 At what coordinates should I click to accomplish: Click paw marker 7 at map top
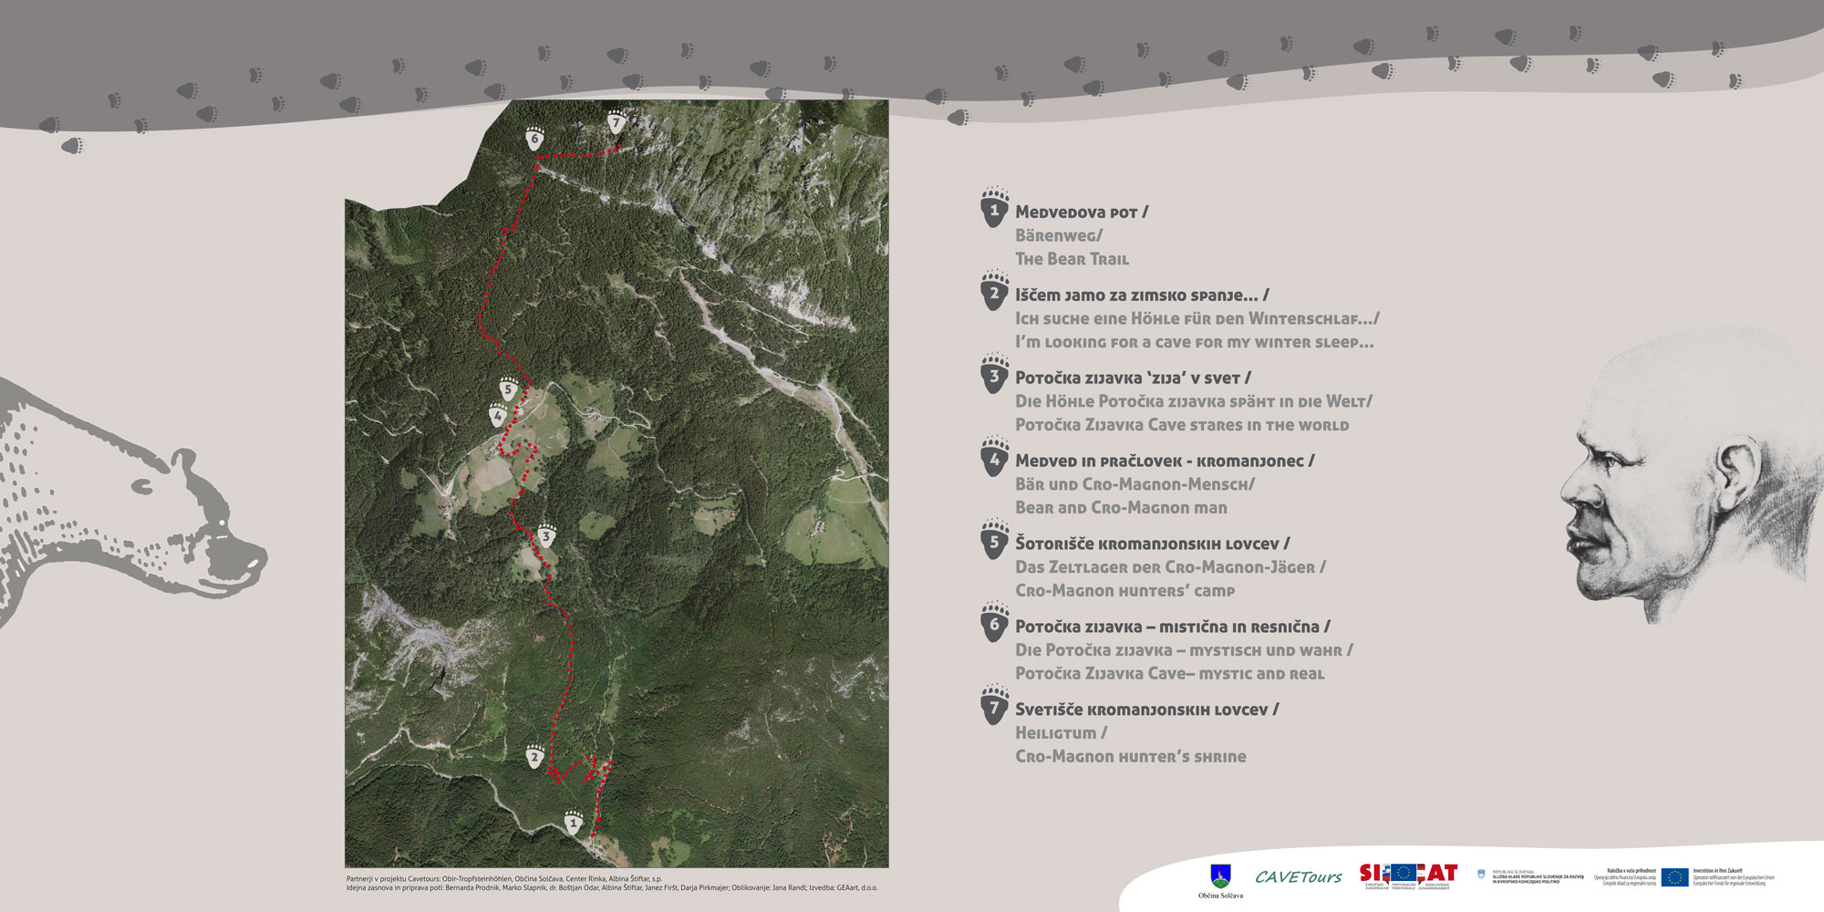[616, 120]
